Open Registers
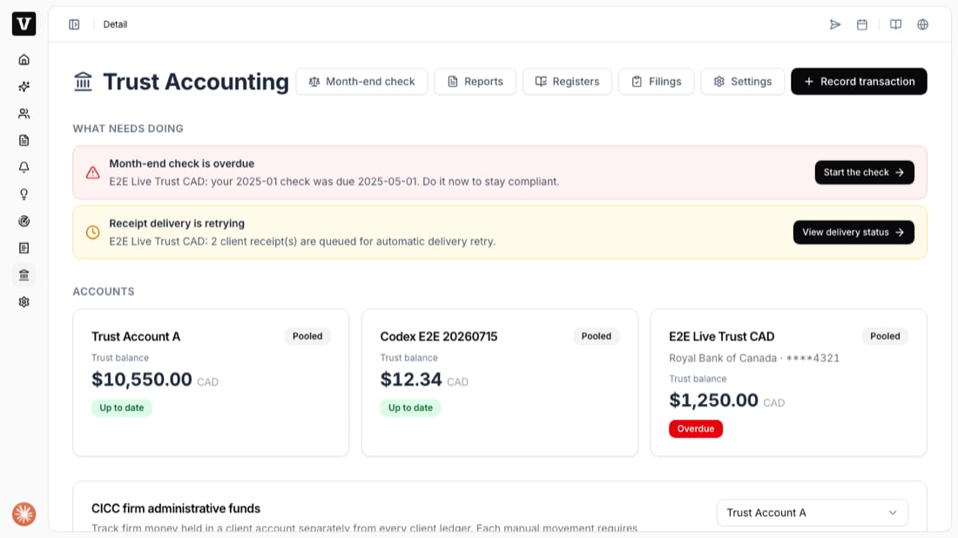 tap(567, 81)
